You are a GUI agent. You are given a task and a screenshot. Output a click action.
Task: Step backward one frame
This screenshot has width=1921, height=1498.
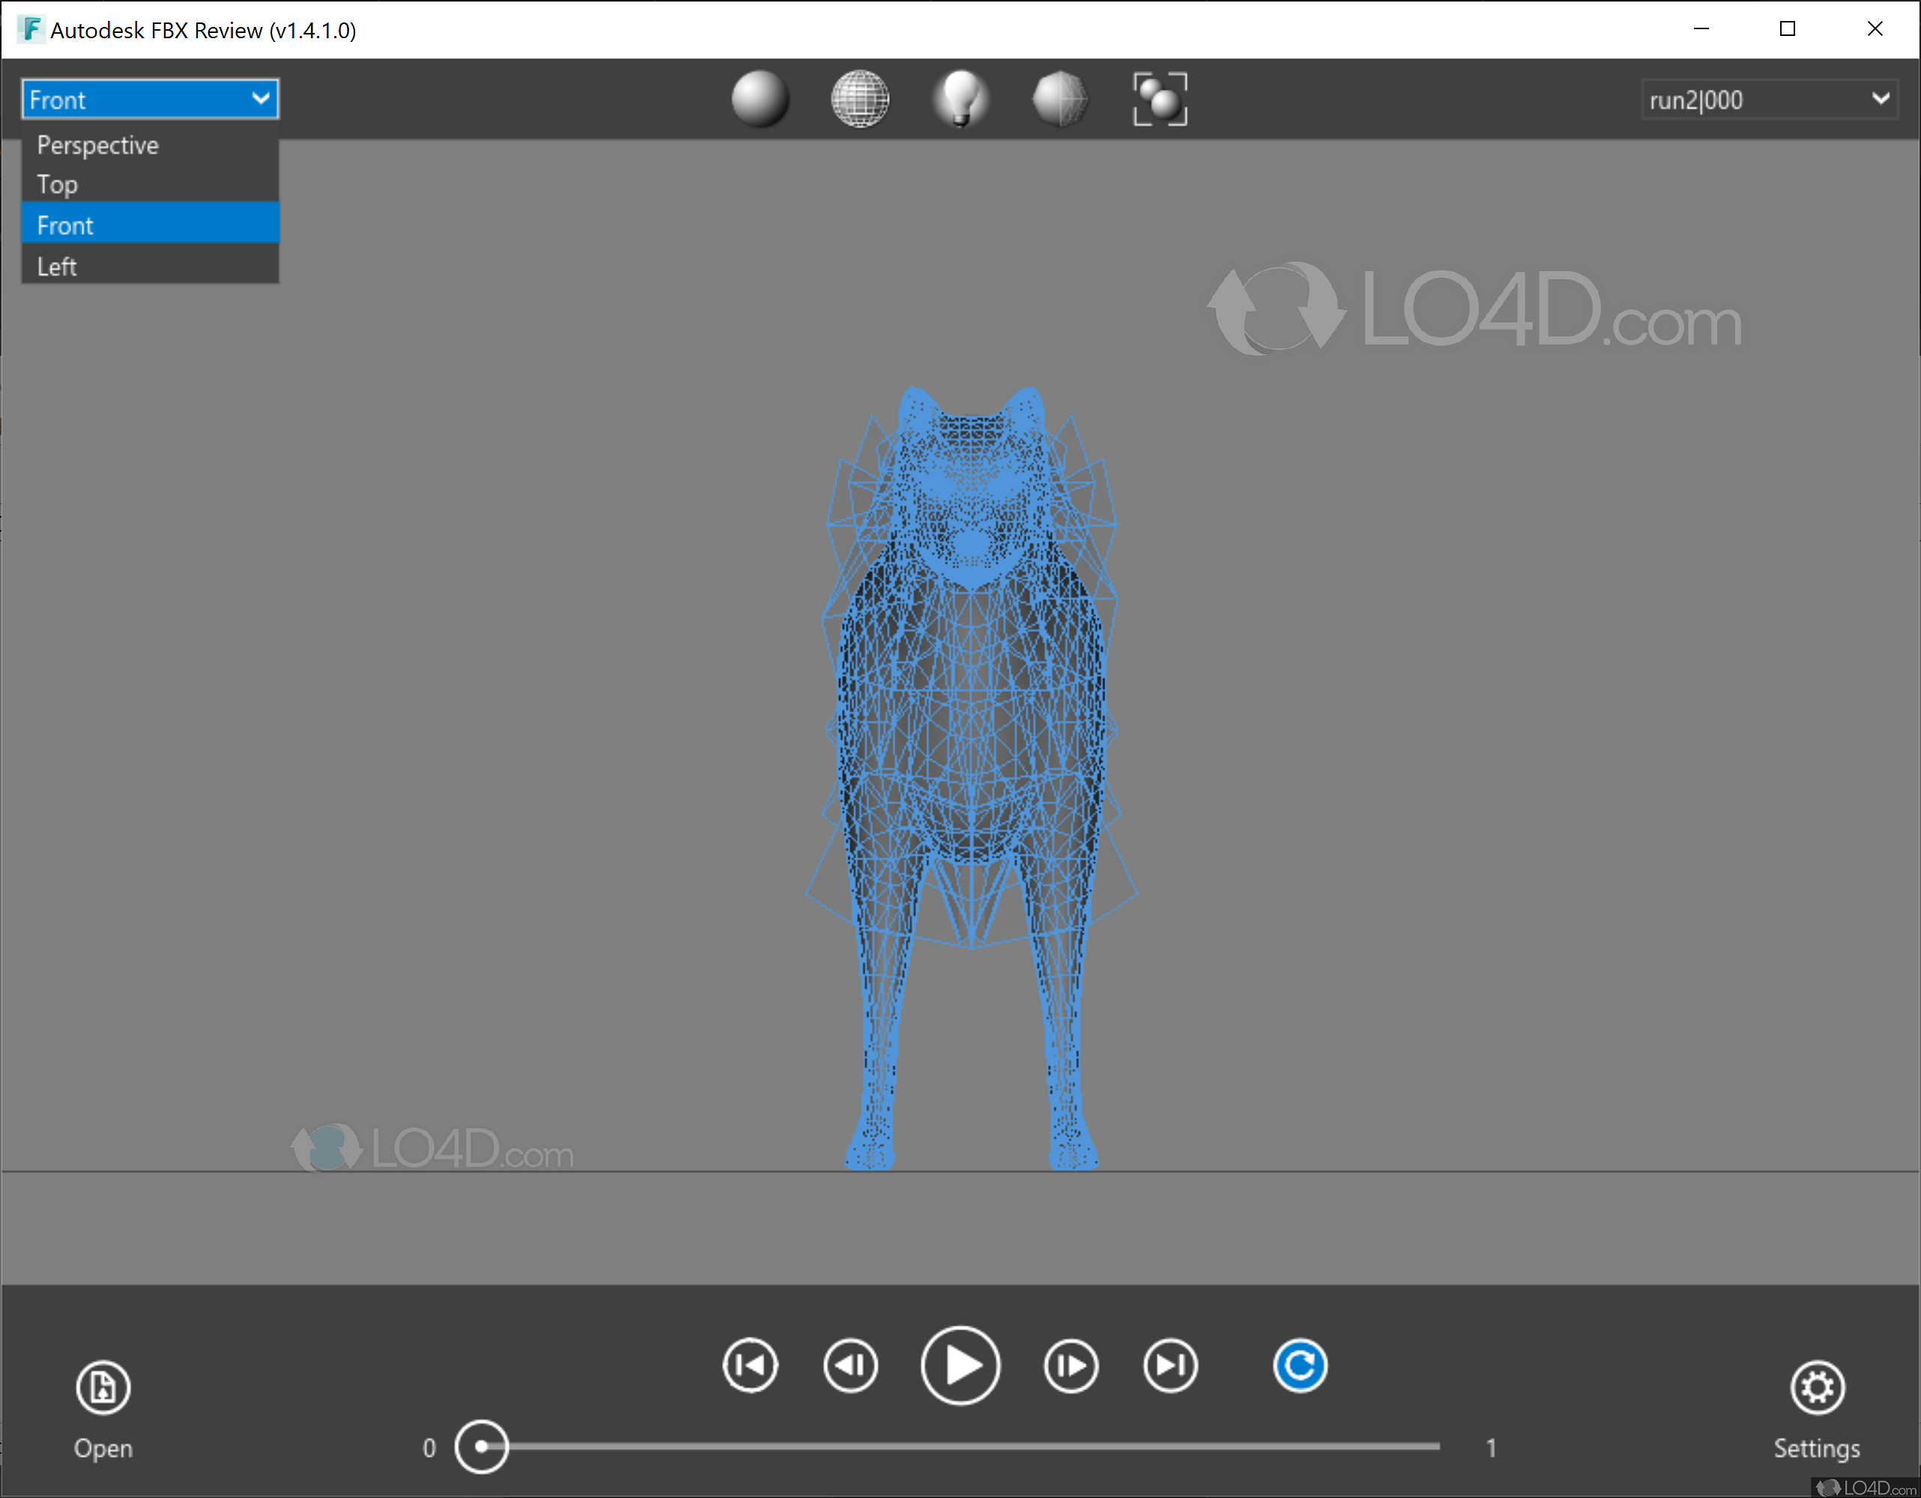(x=850, y=1365)
